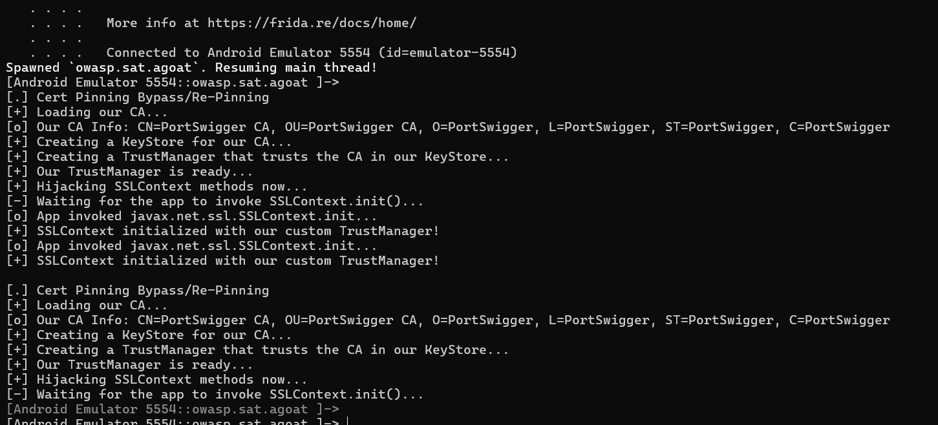Viewport: 938px width, 425px height.
Task: Select the first Creating a KeyStore line
Action: point(164,142)
